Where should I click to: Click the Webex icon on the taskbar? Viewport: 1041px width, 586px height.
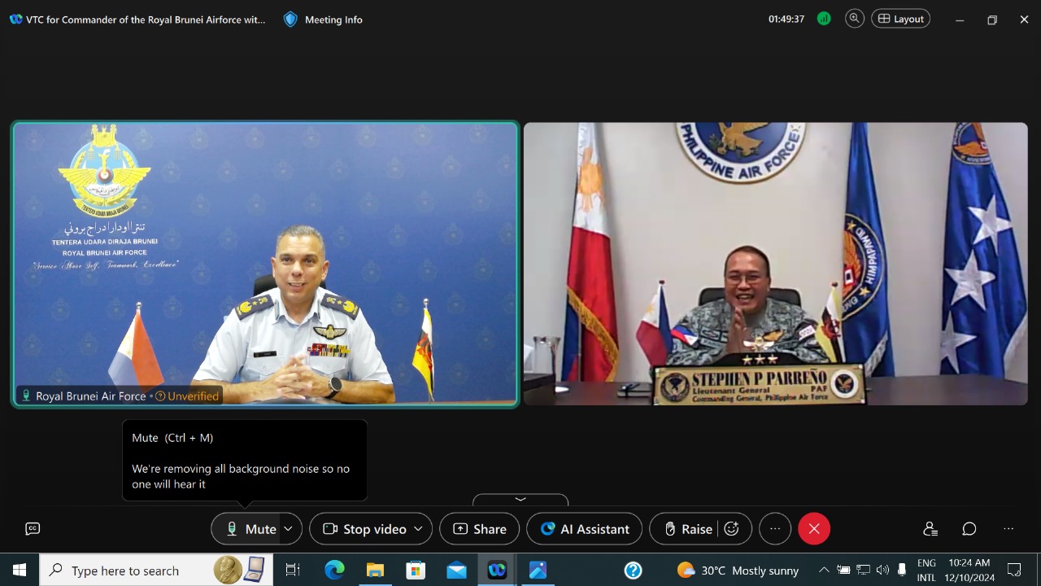(x=497, y=571)
